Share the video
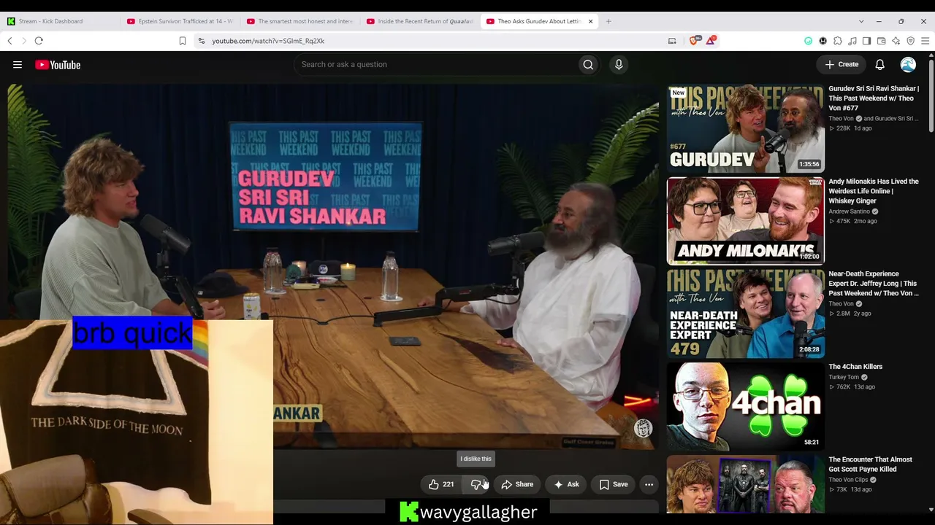Screen dimensions: 935x525 517,484
